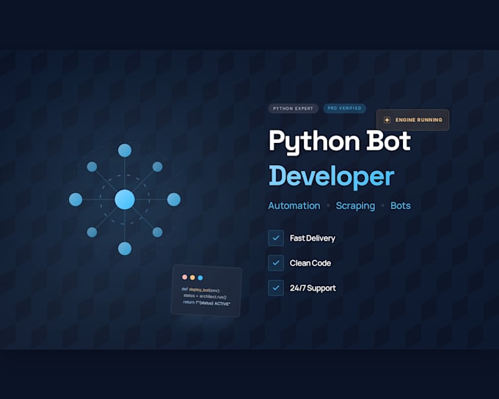Screen dimensions: 499x399
Task: Click the PYTHON EXPERT badge
Action: coord(293,109)
